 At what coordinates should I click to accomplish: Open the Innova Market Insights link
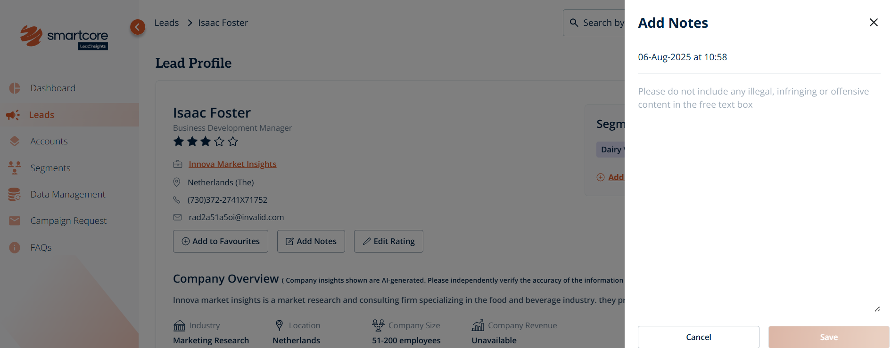[x=232, y=164]
